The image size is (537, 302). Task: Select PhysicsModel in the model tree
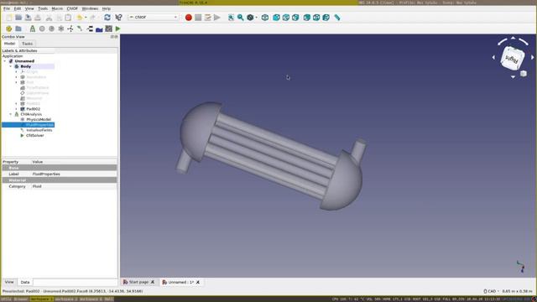tap(39, 119)
